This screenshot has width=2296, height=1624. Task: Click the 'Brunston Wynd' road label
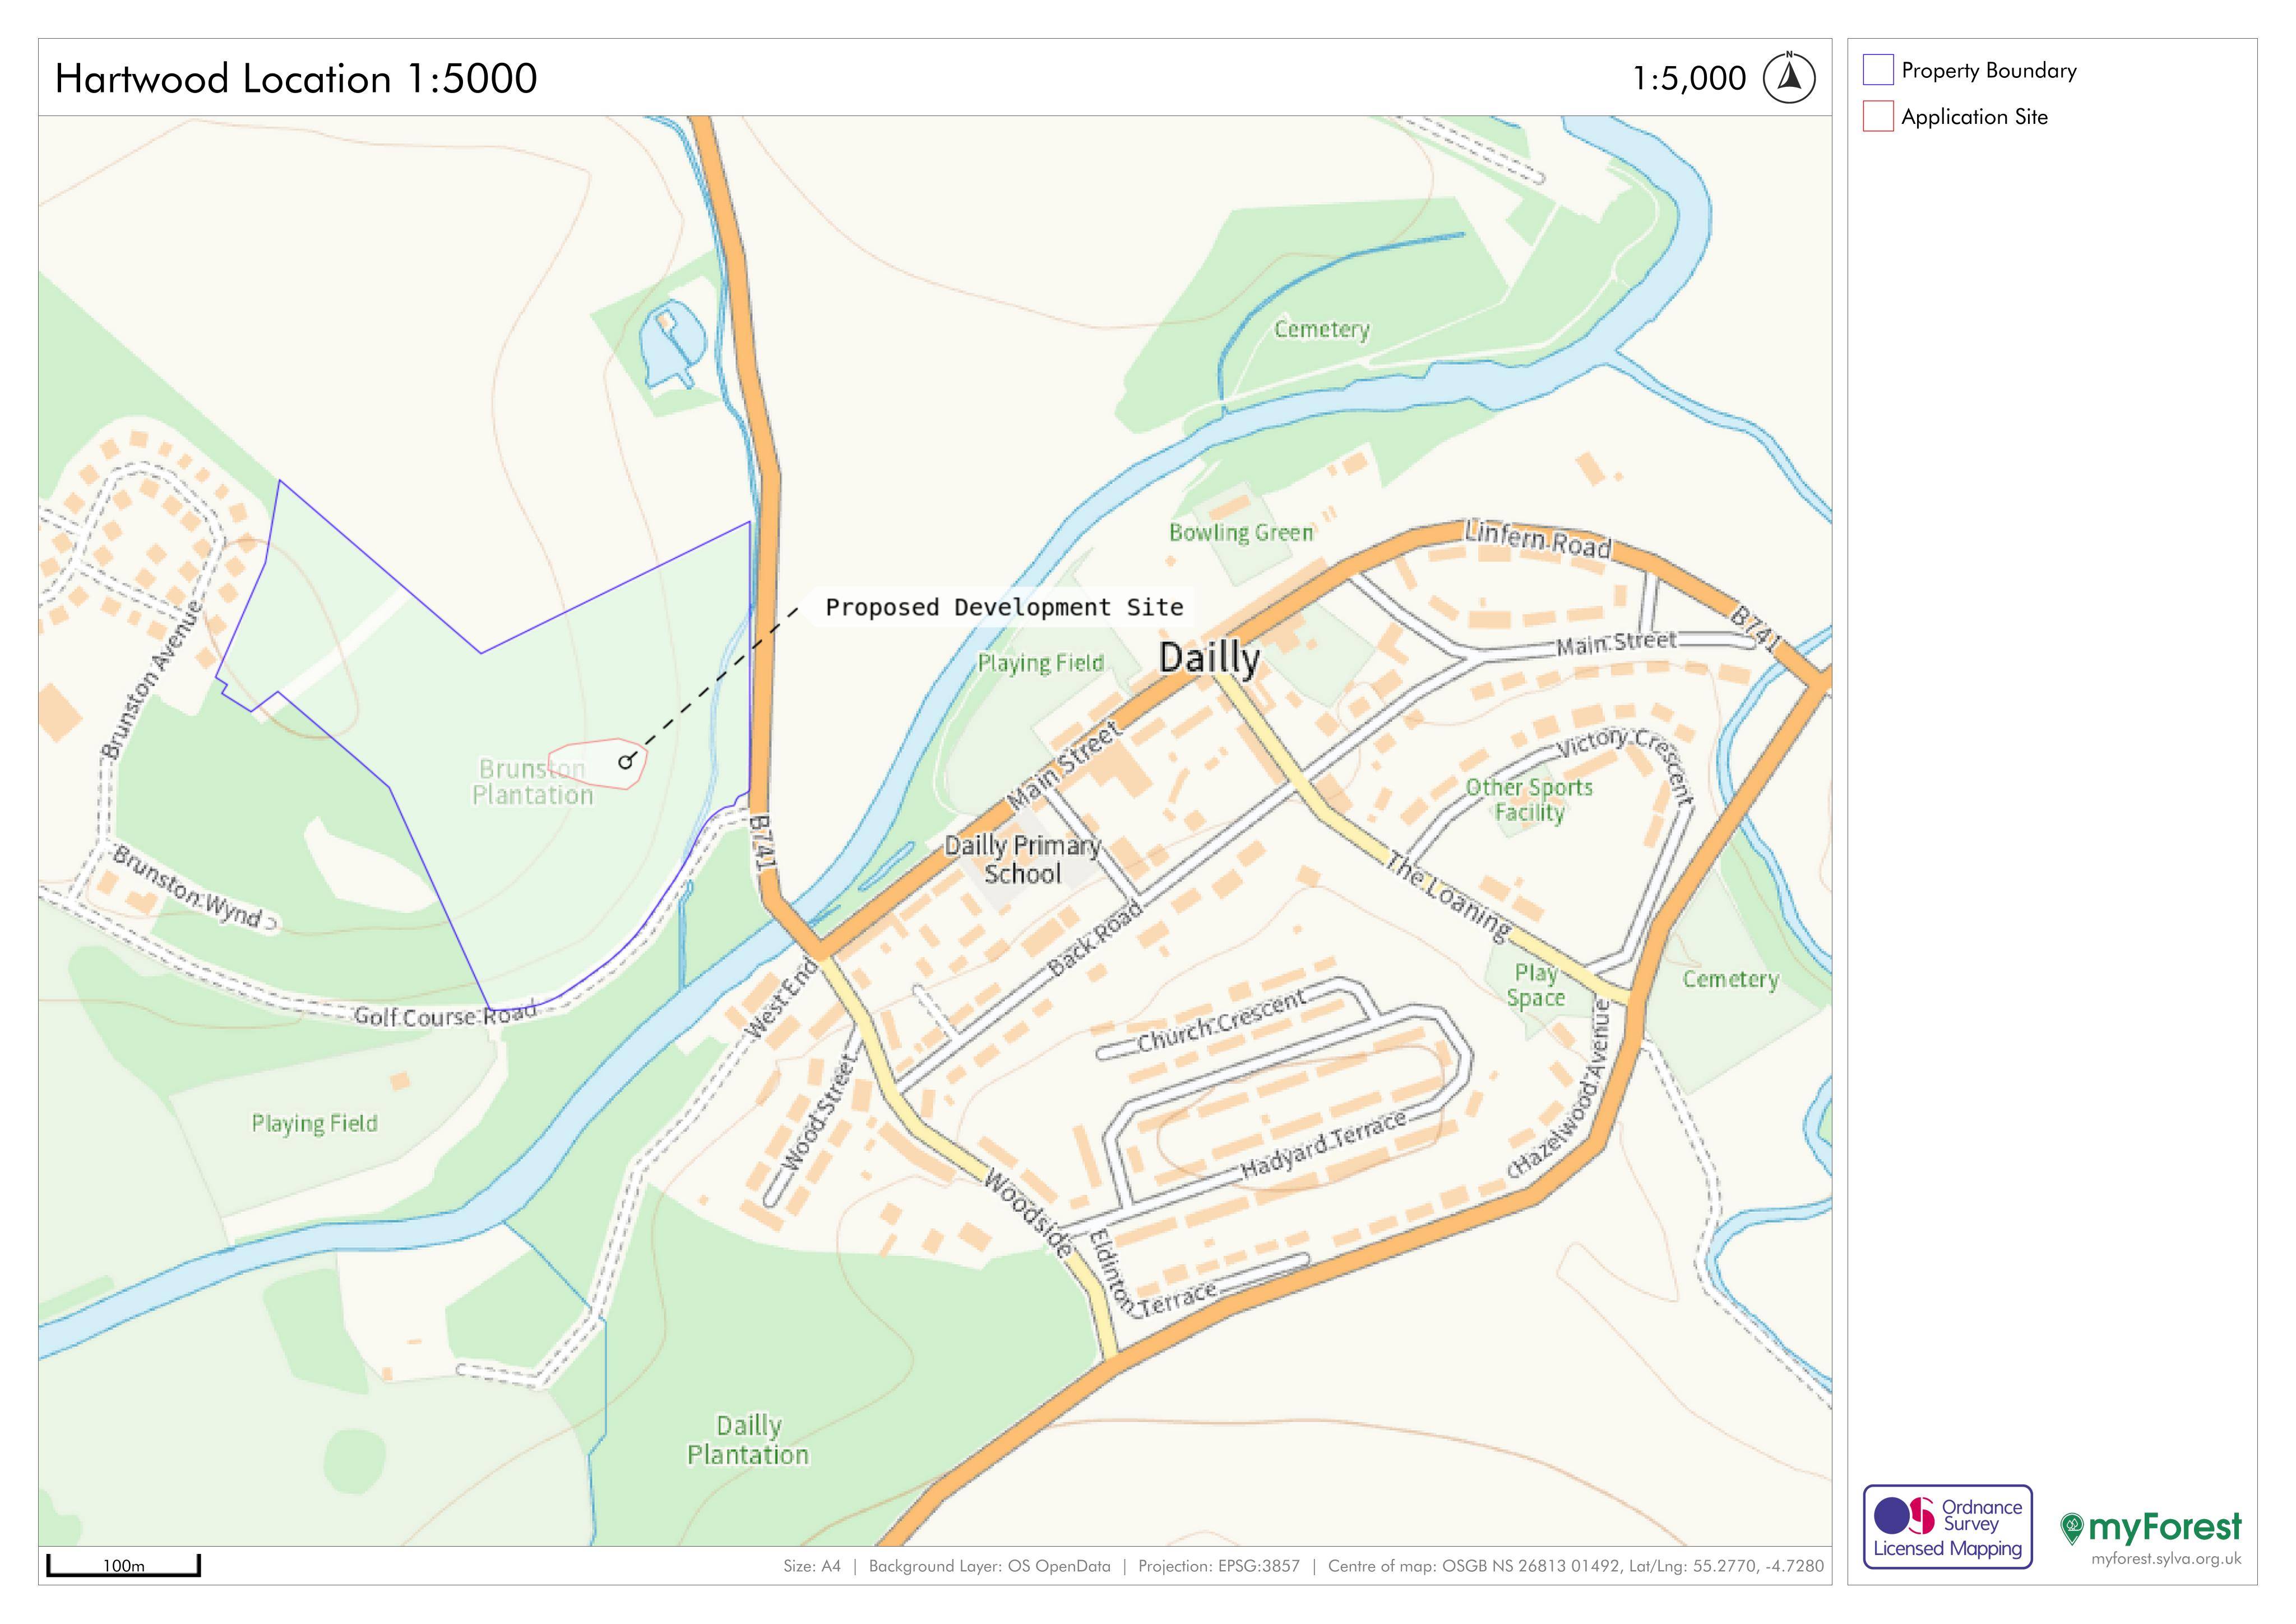click(x=187, y=888)
